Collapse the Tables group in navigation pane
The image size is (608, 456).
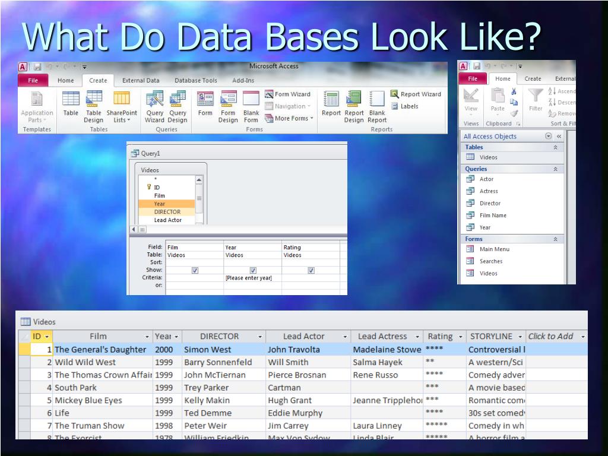coord(555,147)
